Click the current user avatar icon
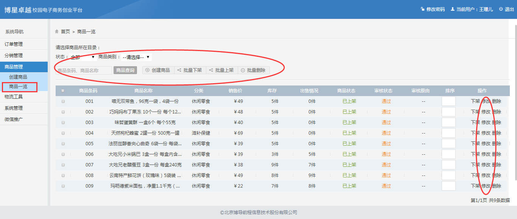This screenshot has height=219, width=517. coord(452,9)
